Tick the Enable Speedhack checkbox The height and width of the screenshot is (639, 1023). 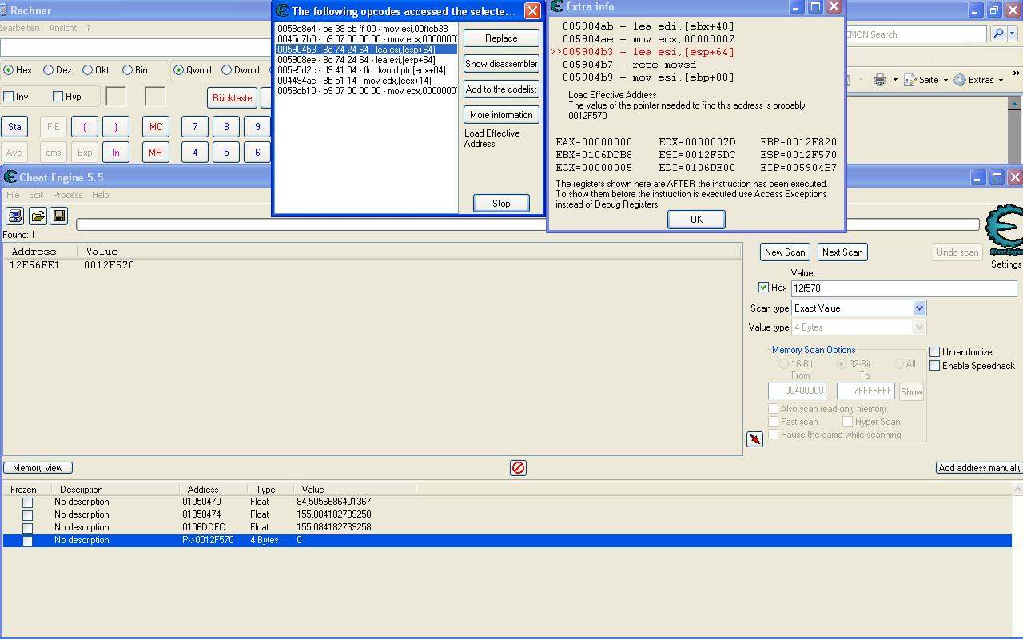(x=934, y=366)
